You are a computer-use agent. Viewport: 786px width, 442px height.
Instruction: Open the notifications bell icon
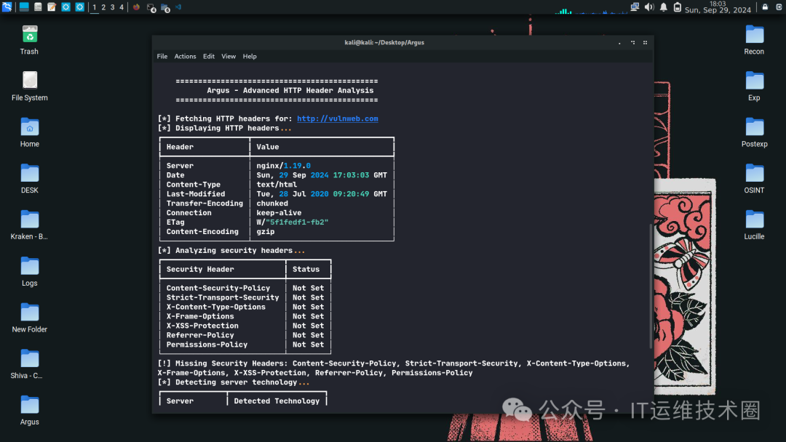click(663, 7)
